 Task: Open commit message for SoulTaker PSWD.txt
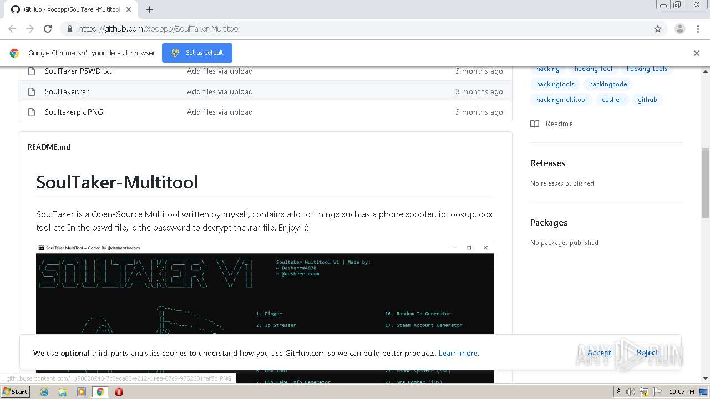click(220, 71)
